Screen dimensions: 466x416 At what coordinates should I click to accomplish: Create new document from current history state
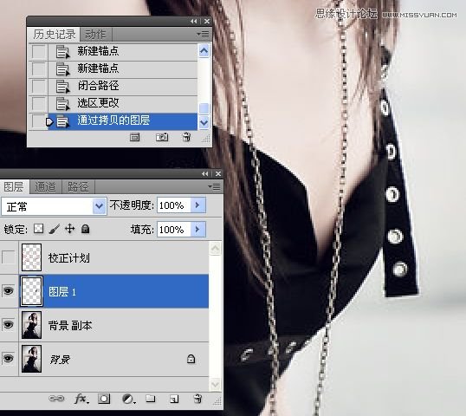(134, 138)
